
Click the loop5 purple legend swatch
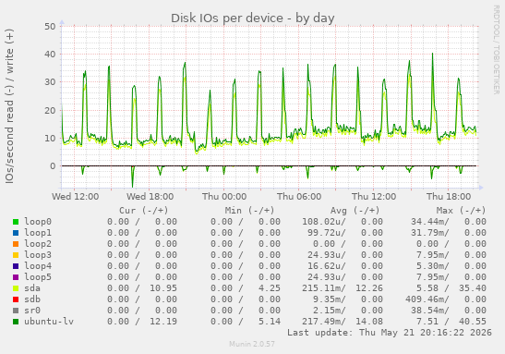pos(16,277)
